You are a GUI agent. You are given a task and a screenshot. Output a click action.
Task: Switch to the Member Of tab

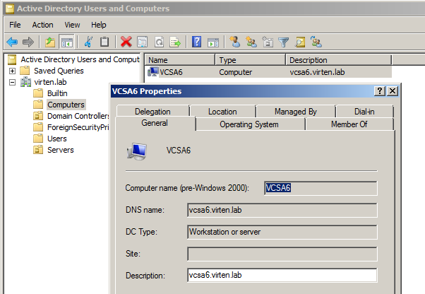[x=349, y=124]
